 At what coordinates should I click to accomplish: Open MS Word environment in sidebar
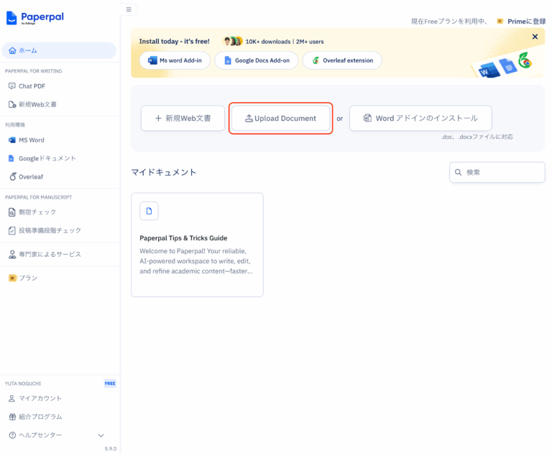31,140
